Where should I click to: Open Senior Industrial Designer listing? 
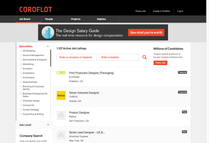click(x=84, y=93)
